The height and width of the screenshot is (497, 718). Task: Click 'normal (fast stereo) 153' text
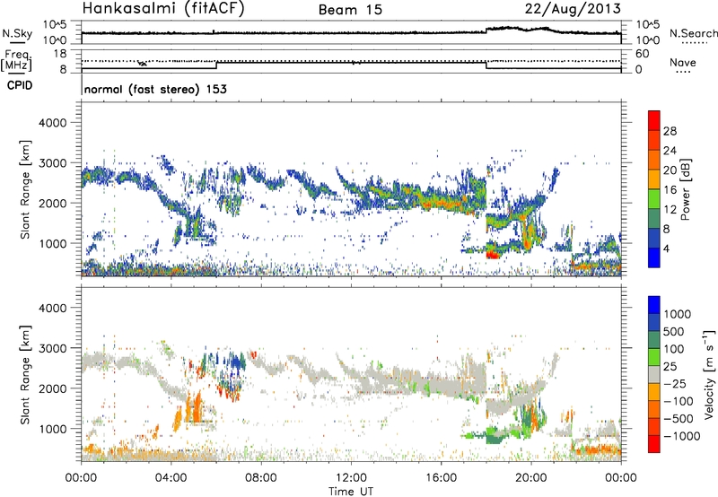(x=155, y=89)
